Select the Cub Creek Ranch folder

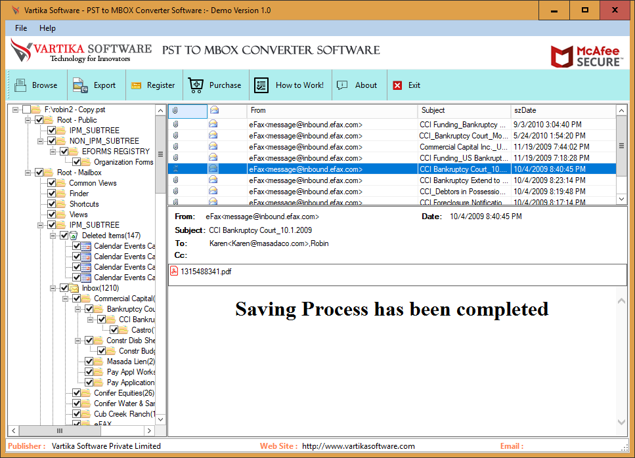(125, 414)
